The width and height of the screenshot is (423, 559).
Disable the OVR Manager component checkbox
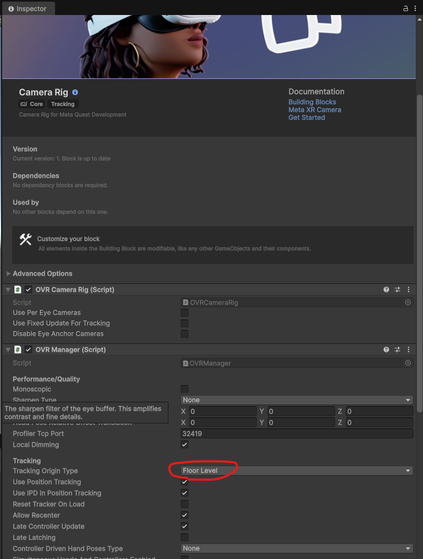[x=28, y=350]
